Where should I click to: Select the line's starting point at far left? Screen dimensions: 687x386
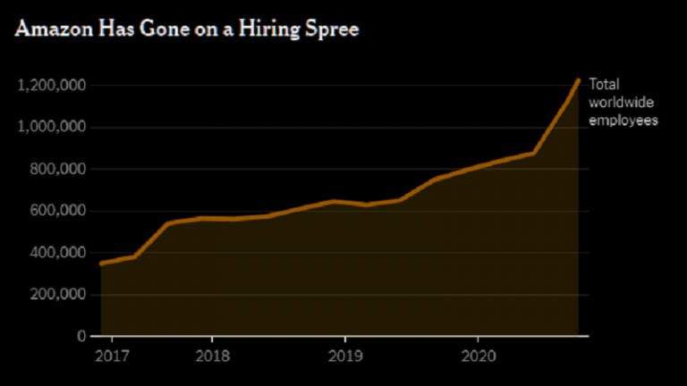coord(100,264)
